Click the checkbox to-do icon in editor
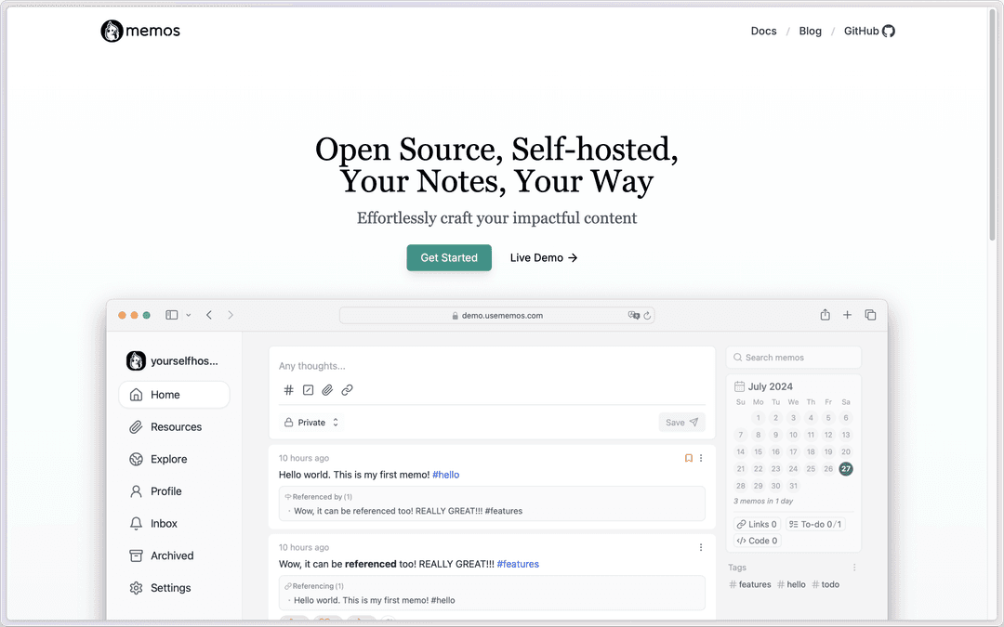 [309, 390]
